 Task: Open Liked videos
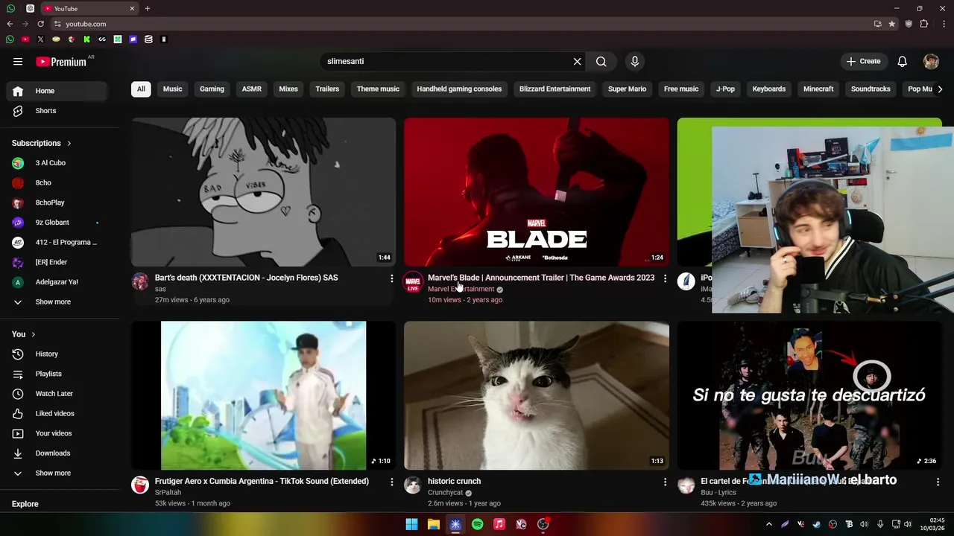[57, 414]
